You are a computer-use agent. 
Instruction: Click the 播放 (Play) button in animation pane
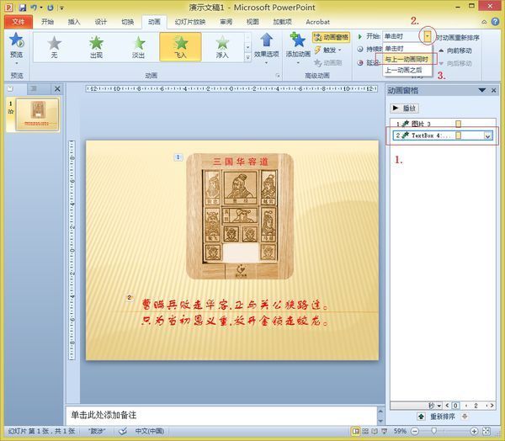(405, 109)
